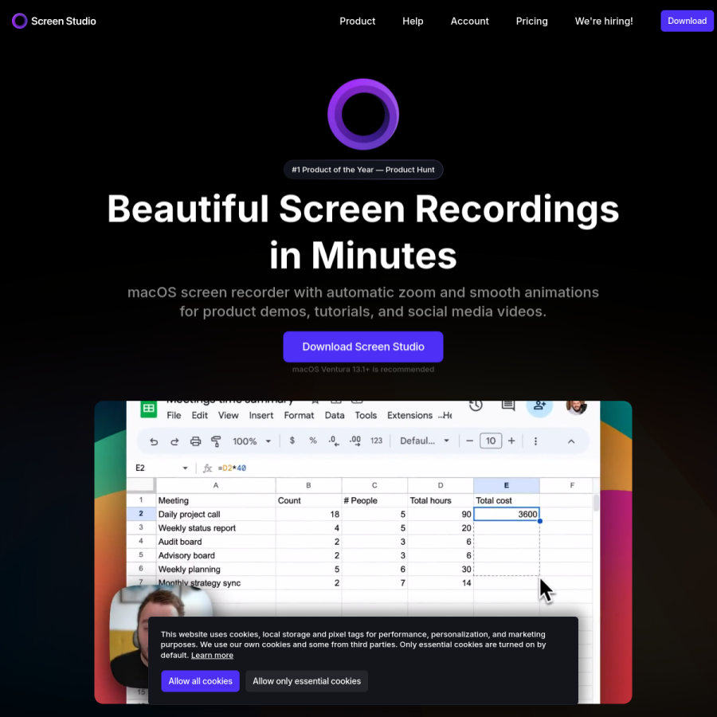This screenshot has height=717, width=717.
Task: Click the plus font size button
Action: click(511, 441)
